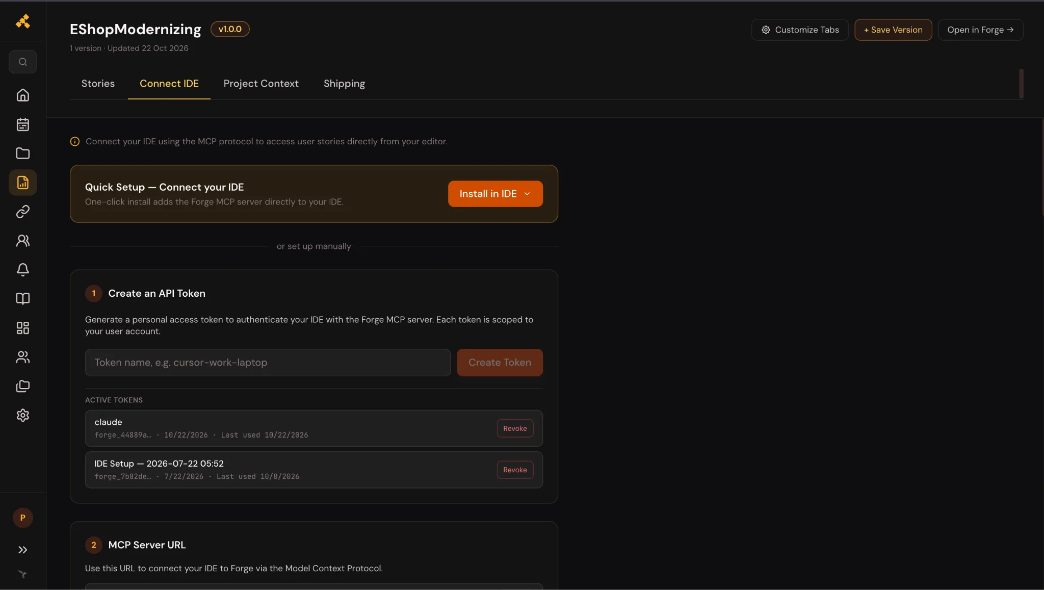Click the Customize Tabs button

pyautogui.click(x=800, y=30)
